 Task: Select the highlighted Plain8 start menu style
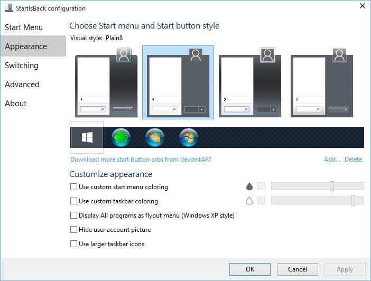click(178, 82)
